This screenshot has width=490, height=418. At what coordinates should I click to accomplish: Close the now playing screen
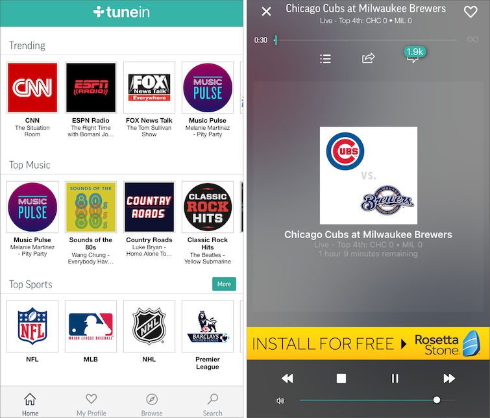pyautogui.click(x=266, y=12)
